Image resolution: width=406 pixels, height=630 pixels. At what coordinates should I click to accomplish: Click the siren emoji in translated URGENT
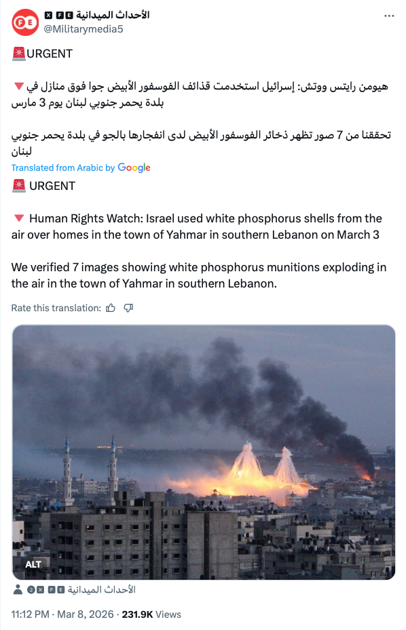pyautogui.click(x=18, y=186)
